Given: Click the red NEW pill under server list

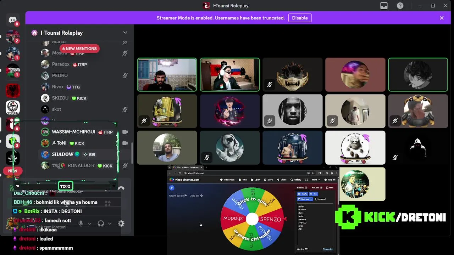Looking at the screenshot, I should coord(13,171).
